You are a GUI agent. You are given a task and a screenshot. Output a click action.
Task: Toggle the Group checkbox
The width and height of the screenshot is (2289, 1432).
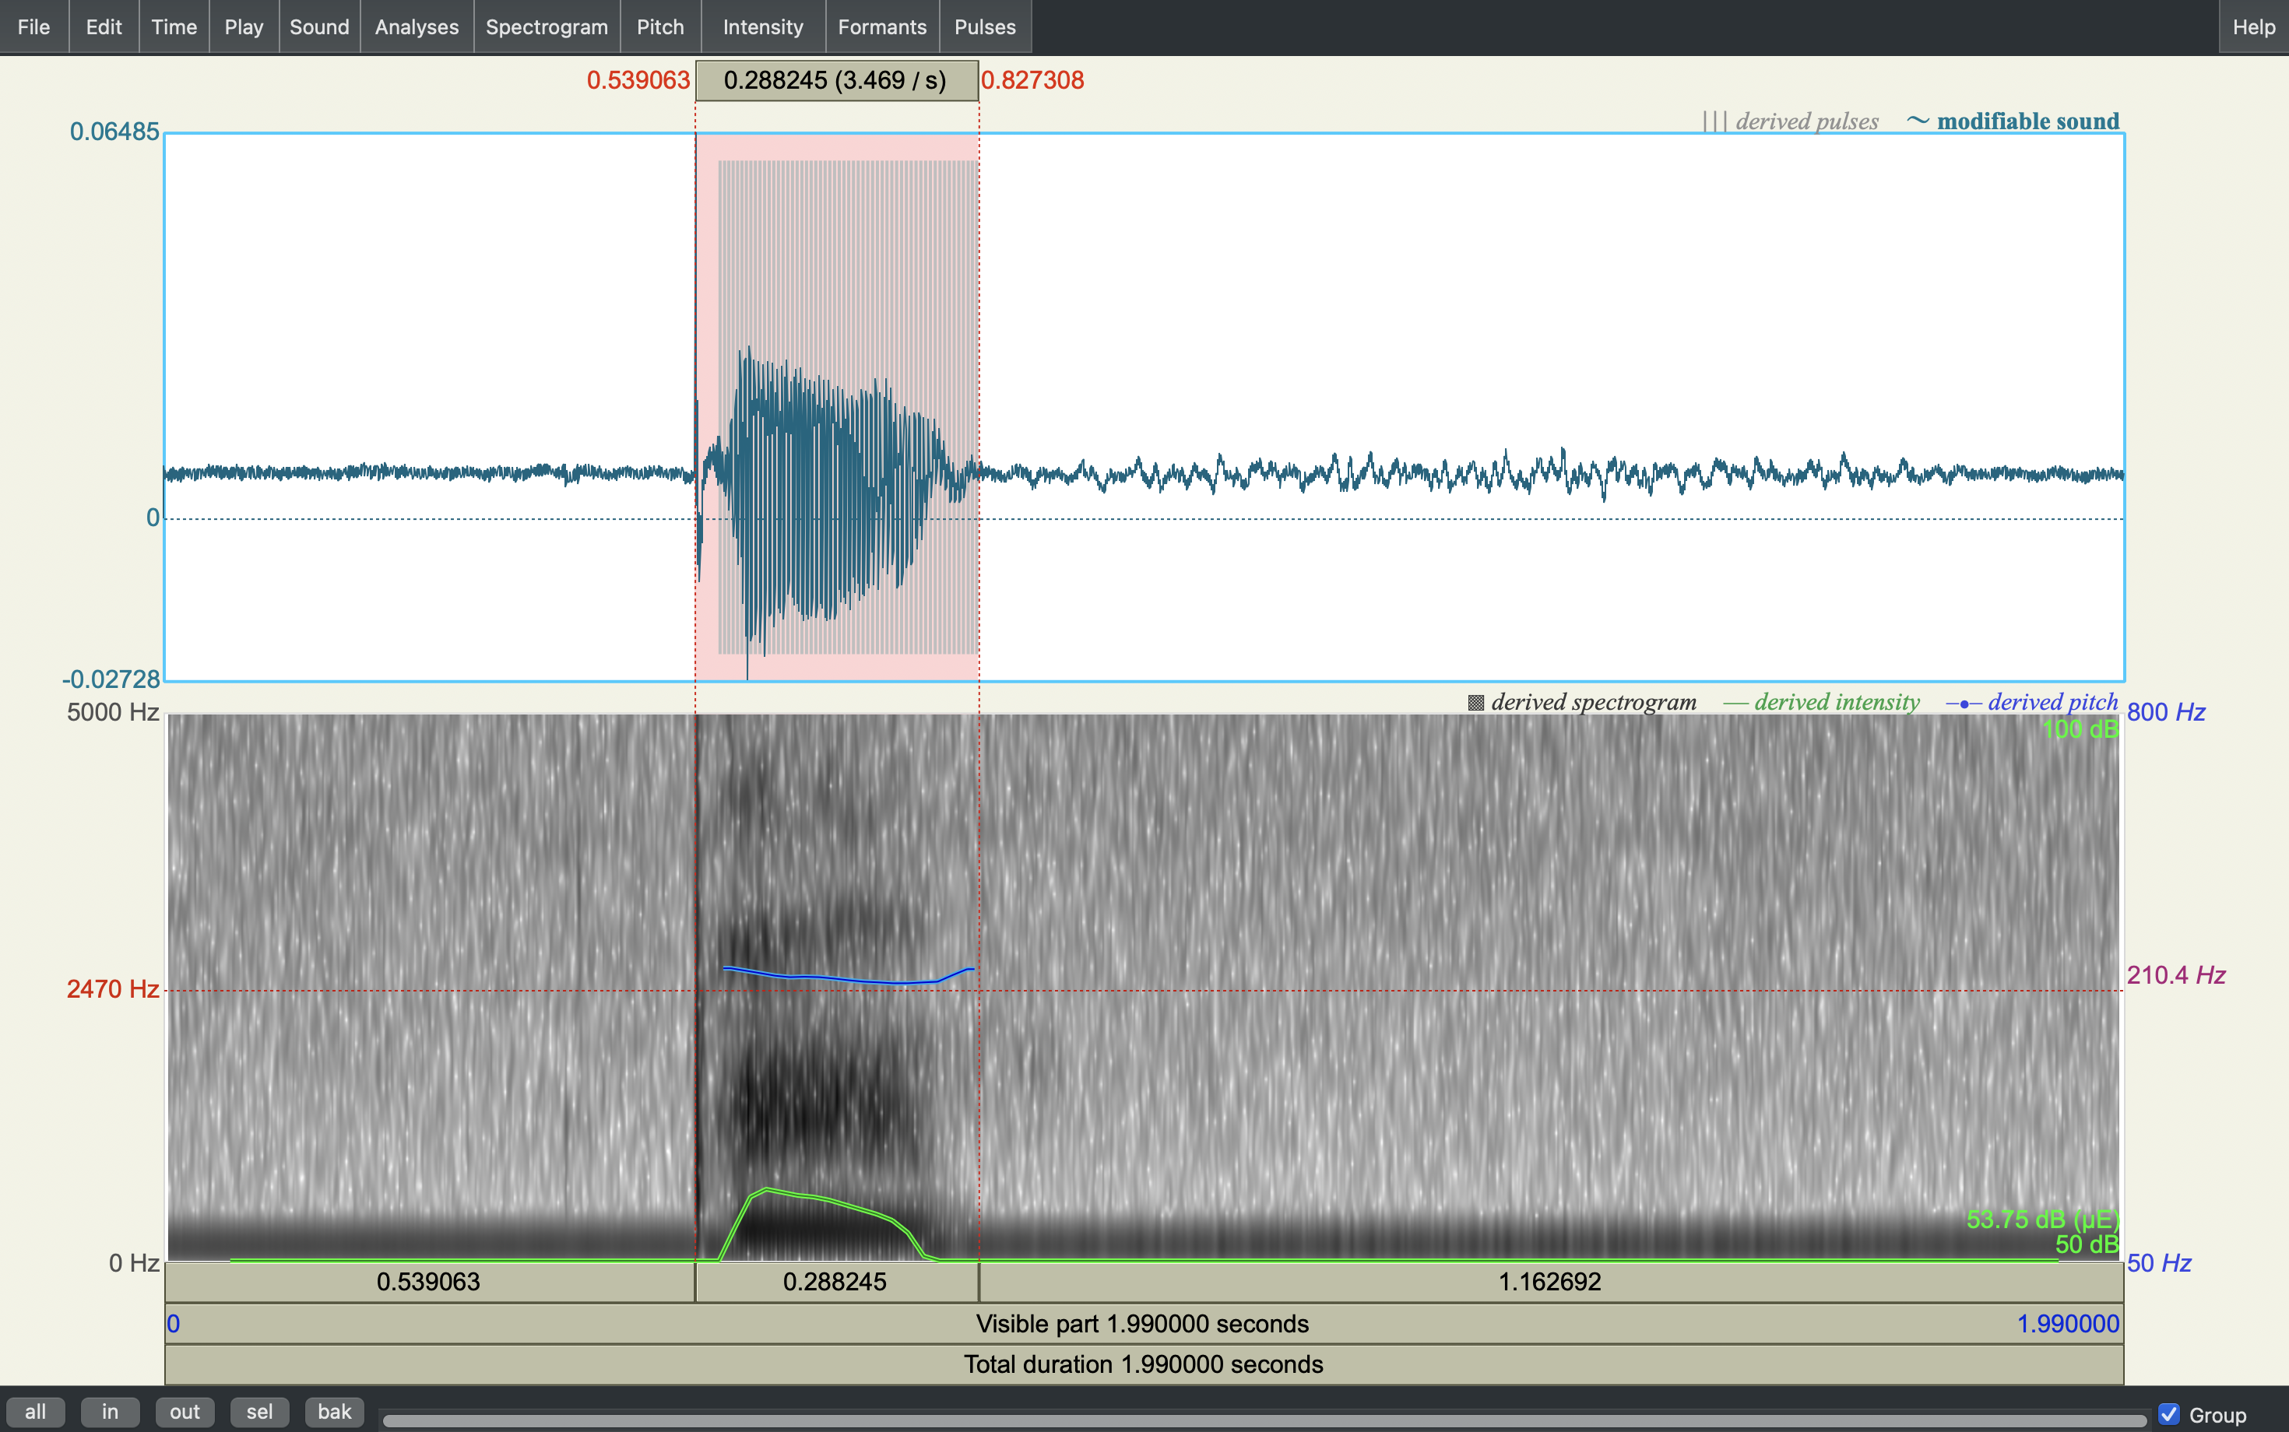2168,1414
